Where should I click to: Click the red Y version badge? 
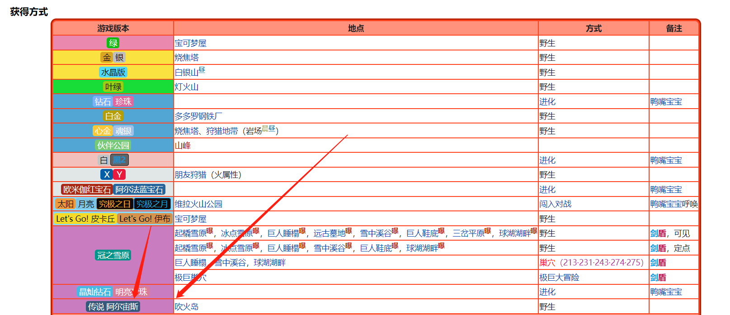[119, 175]
